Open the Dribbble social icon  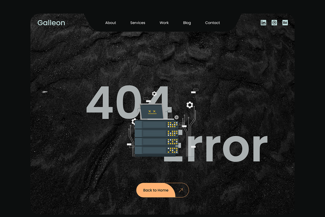[x=274, y=23]
